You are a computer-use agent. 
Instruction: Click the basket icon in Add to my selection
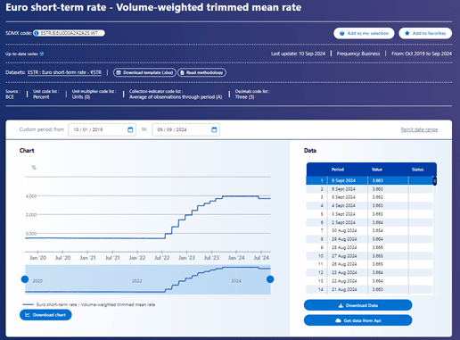coord(342,33)
